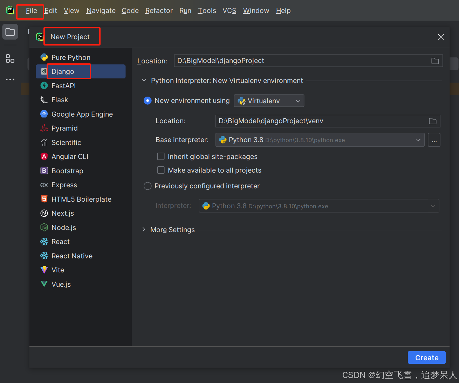Enable Inherit global site-packages
The height and width of the screenshot is (383, 459).
161,156
